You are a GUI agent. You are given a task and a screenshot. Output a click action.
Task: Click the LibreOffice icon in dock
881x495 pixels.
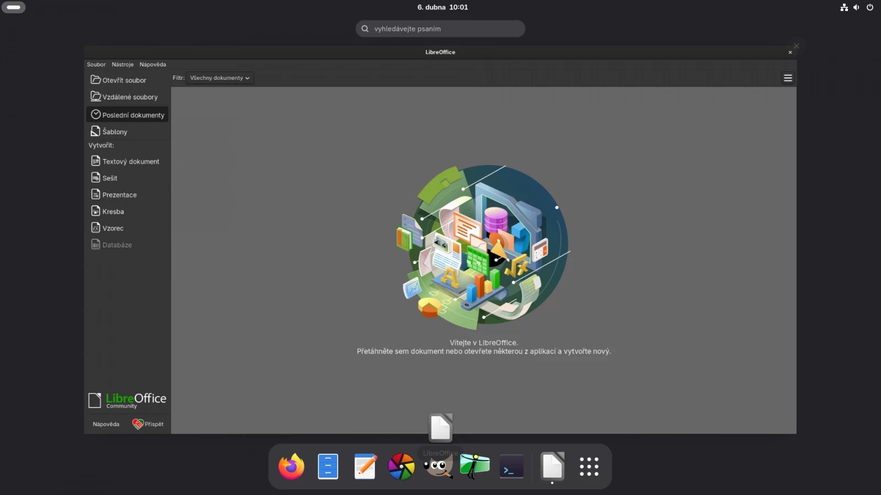tap(552, 466)
